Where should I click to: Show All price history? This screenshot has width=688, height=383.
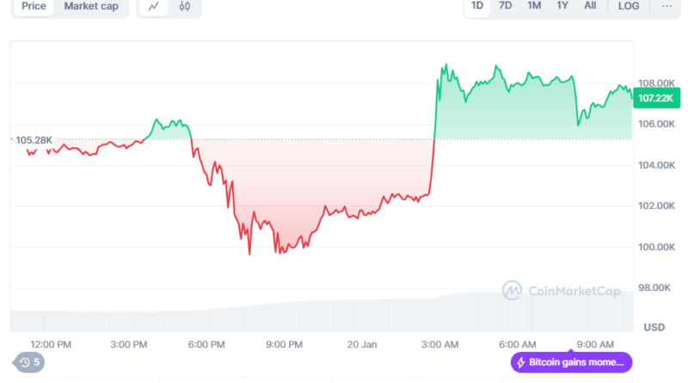click(590, 6)
